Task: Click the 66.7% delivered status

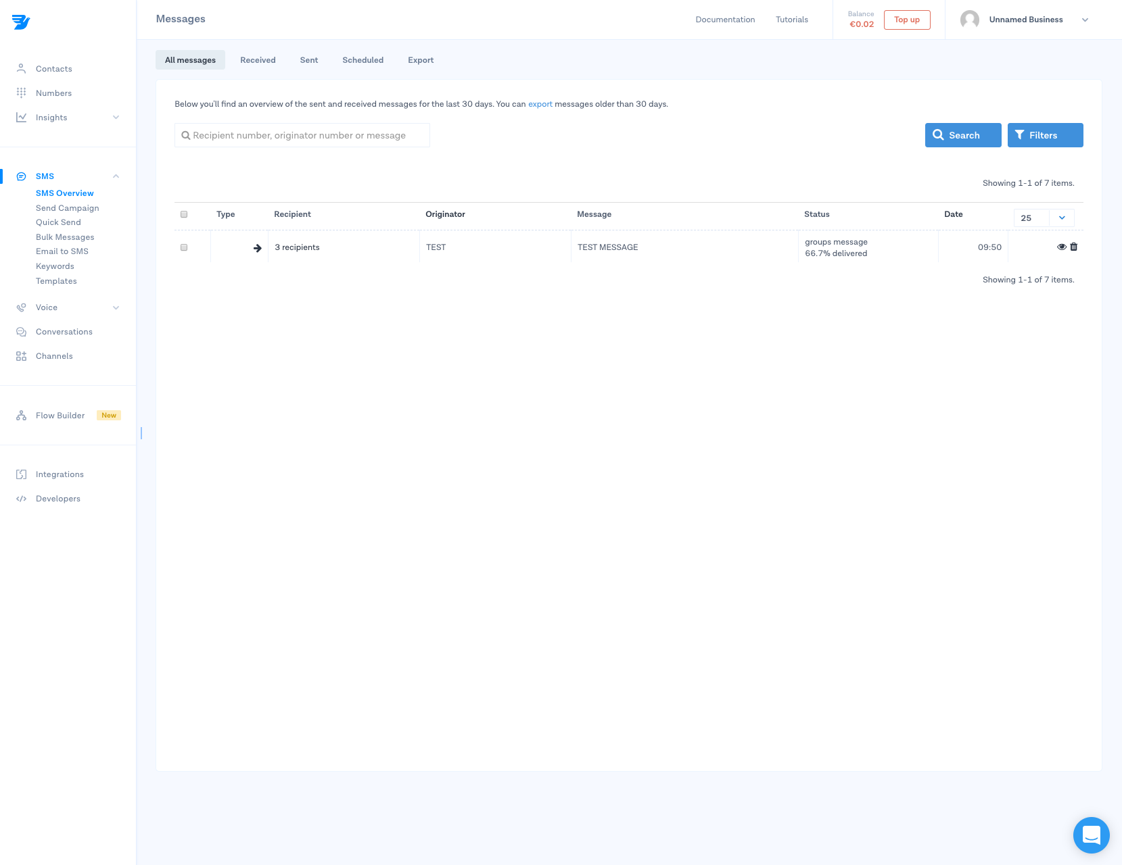Action: coord(836,253)
